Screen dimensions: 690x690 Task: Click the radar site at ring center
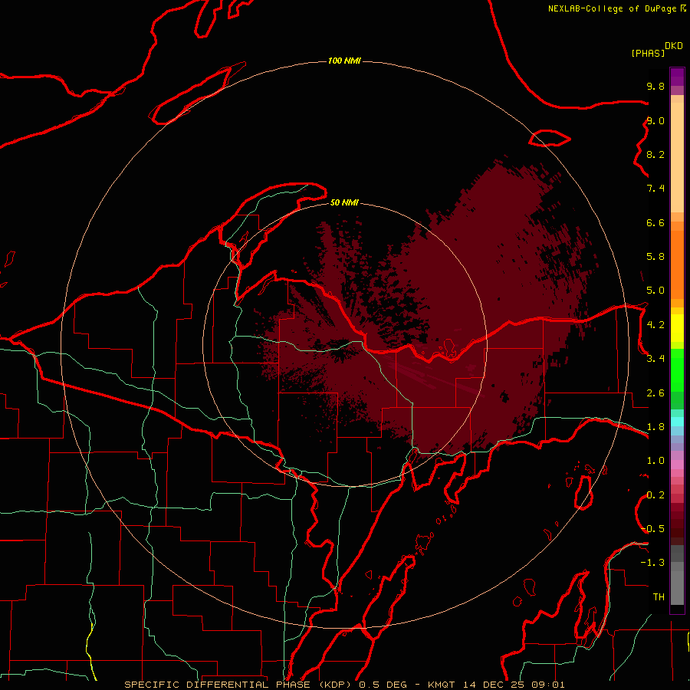345,345
